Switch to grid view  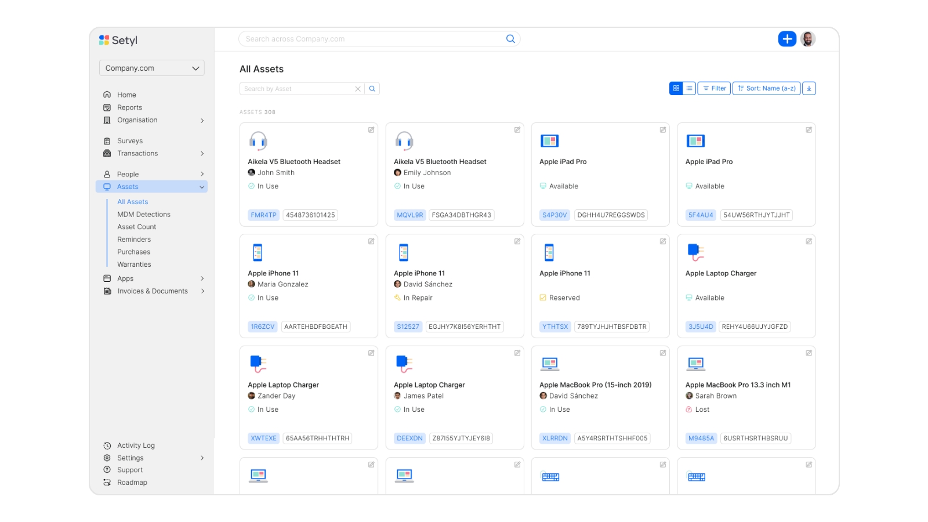[x=676, y=88]
